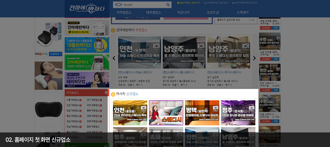The height and width of the screenshot is (147, 330).
Task: Open 인천 부평역 하늘 스웨디시 recommended image
Action: [139, 52]
